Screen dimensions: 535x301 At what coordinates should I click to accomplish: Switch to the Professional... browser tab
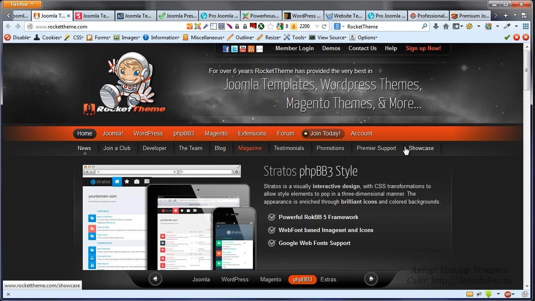click(428, 15)
